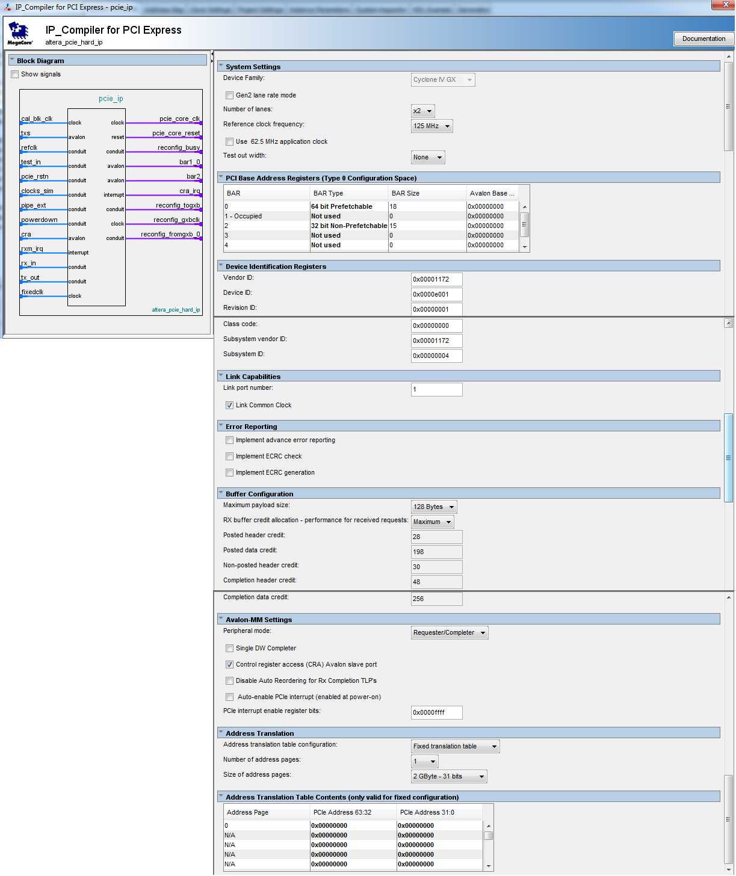Viewport: 736px width, 876px height.
Task: Open the Documentation button
Action: click(704, 39)
